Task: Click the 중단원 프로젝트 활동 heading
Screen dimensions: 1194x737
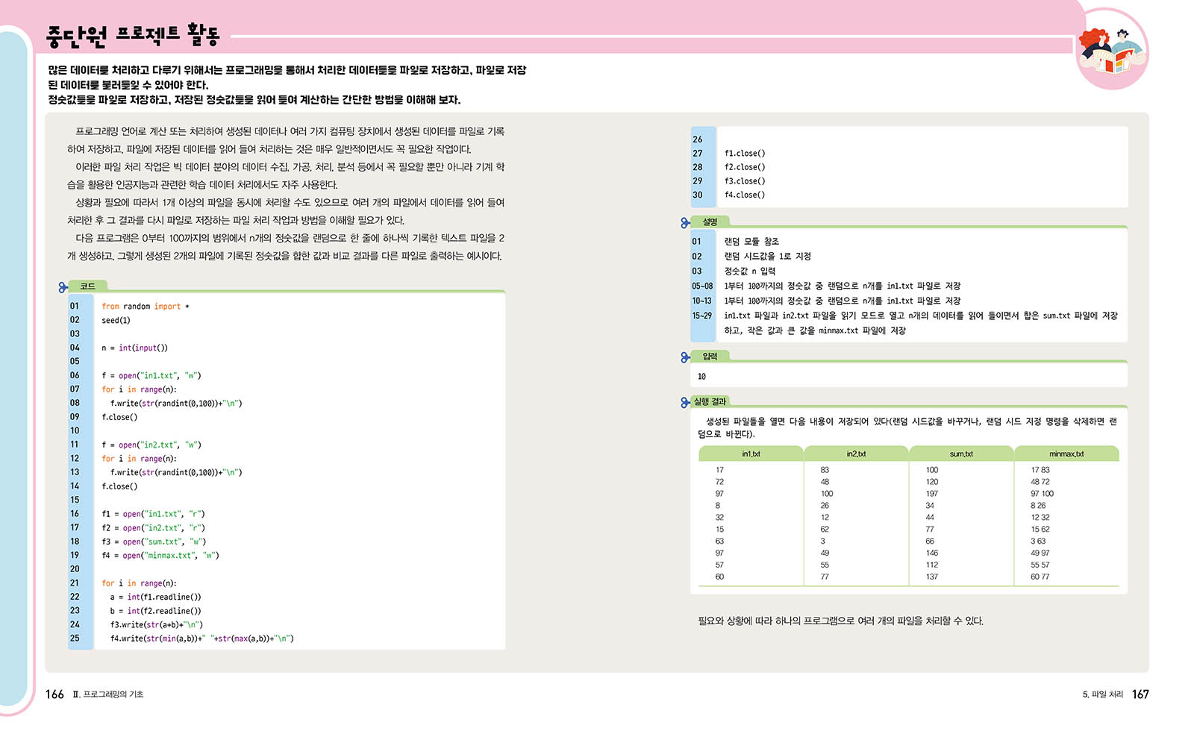Action: 133,35
